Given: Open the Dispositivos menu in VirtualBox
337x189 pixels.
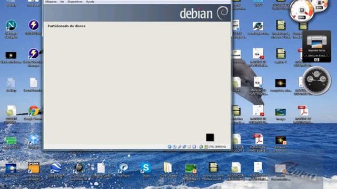Looking at the screenshot, I should coord(75,2).
